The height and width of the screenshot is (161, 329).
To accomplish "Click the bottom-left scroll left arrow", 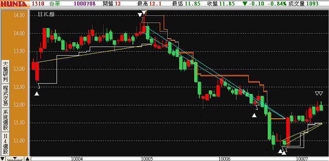I will 3,159.
